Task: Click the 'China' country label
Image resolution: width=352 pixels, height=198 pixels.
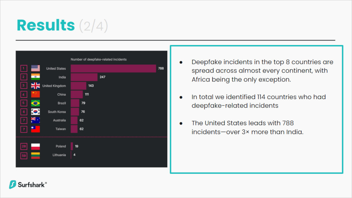Action: point(62,95)
